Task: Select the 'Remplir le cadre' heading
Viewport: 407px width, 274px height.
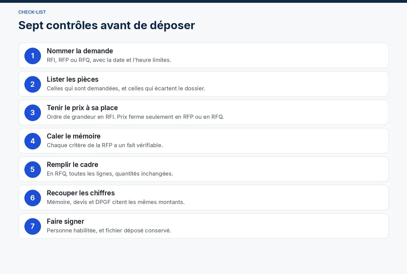Action: pyautogui.click(x=72, y=165)
